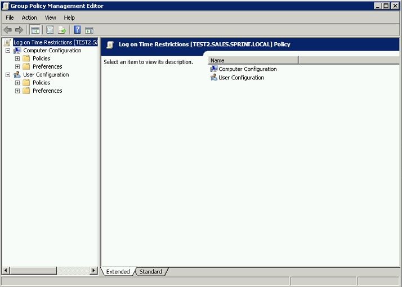Click the Properties toolbar icon
The image size is (402, 287).
[x=50, y=30]
